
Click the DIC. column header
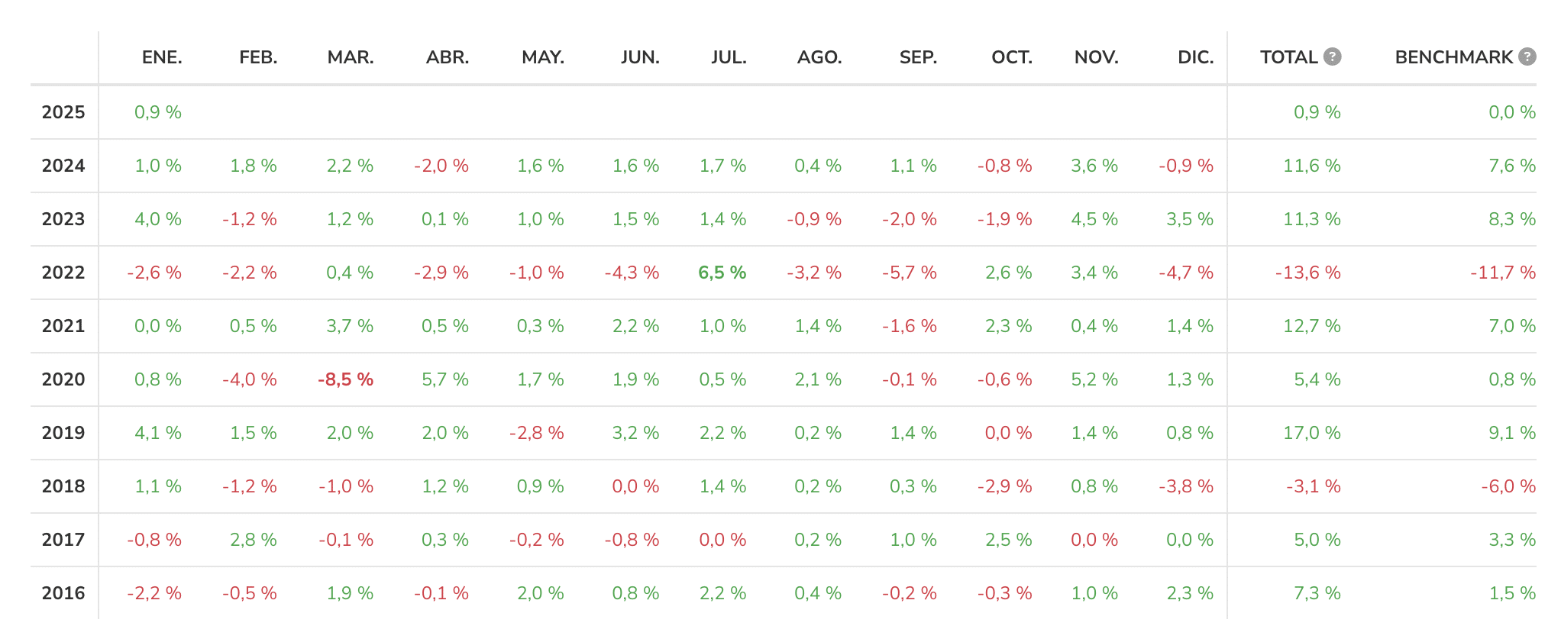pyautogui.click(x=1195, y=57)
